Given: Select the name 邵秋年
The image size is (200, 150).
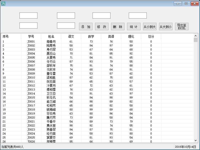Looking at the screenshot, I should click(51, 65).
